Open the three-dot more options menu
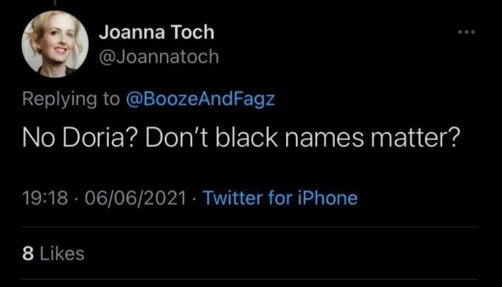Viewport: 502px width, 287px height. pos(466,32)
